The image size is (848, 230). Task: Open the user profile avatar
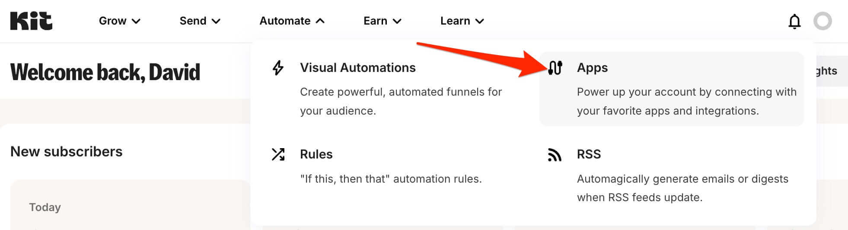tap(822, 21)
